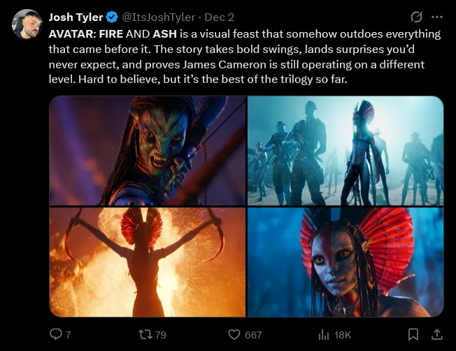Open the bottom-left fire silhouette image
The image size is (456, 351).
click(x=148, y=262)
